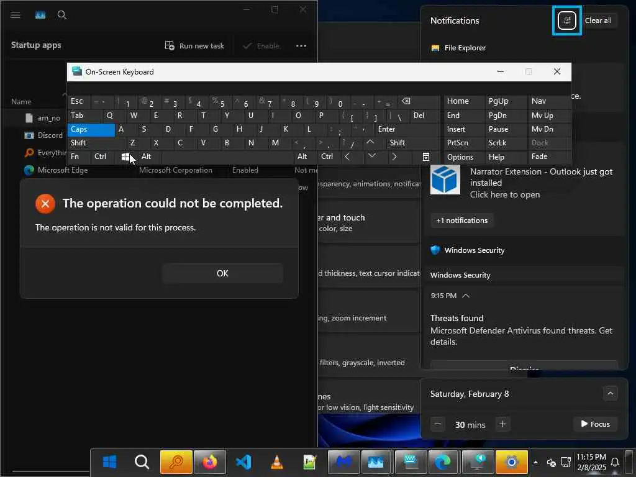The image size is (636, 477).
Task: Click the context menu key icon
Action: point(426,157)
